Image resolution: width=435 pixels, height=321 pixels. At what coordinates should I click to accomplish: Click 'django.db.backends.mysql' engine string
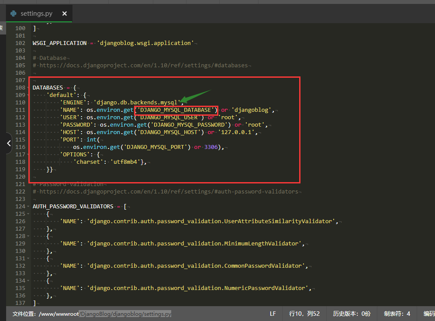(137, 102)
